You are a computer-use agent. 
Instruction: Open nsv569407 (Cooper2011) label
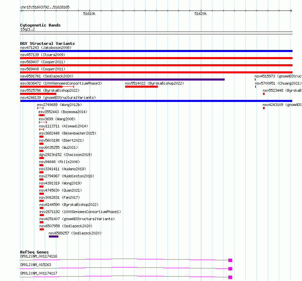[x=43, y=62]
